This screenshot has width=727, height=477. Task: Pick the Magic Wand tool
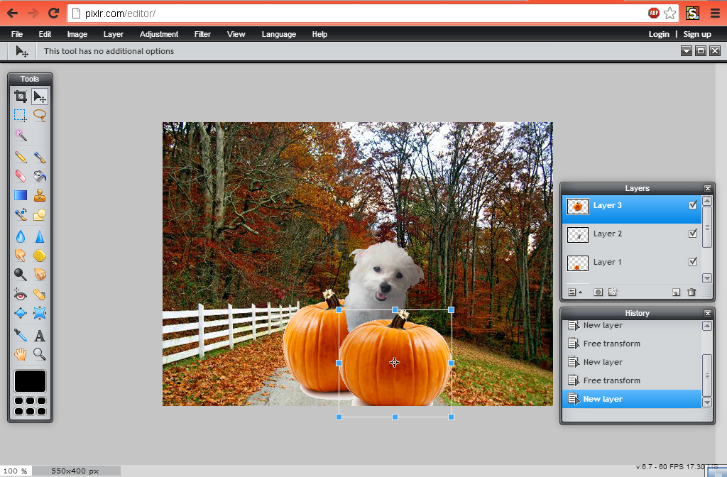pos(21,135)
